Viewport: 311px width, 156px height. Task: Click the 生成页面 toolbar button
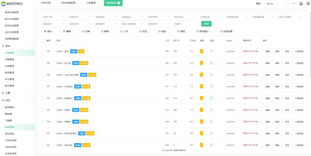coord(226,31)
